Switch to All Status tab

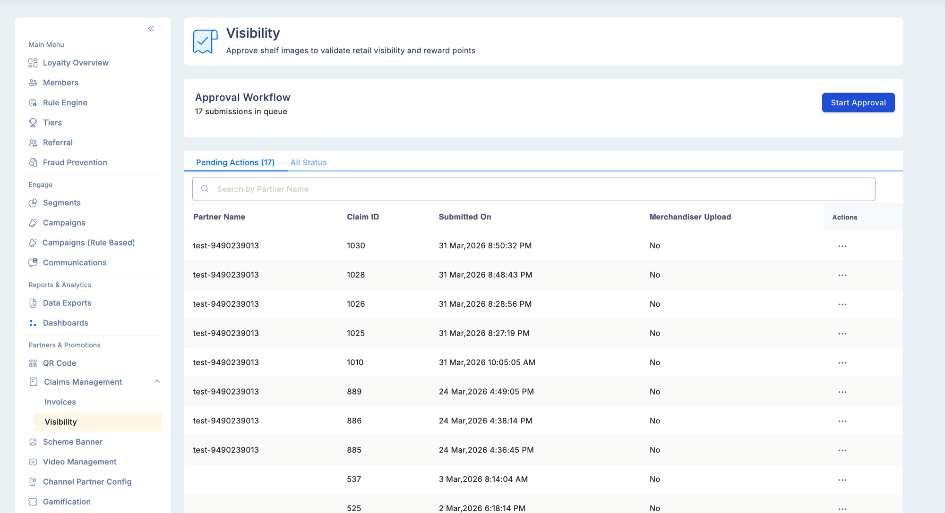tap(309, 162)
